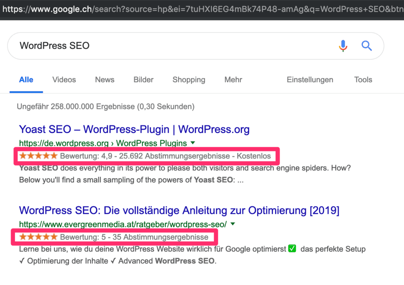The height and width of the screenshot is (285, 404).
Task: Select the Alle results tab
Action: tap(26, 80)
